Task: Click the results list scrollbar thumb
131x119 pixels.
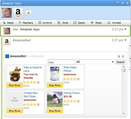Action: coord(124,70)
